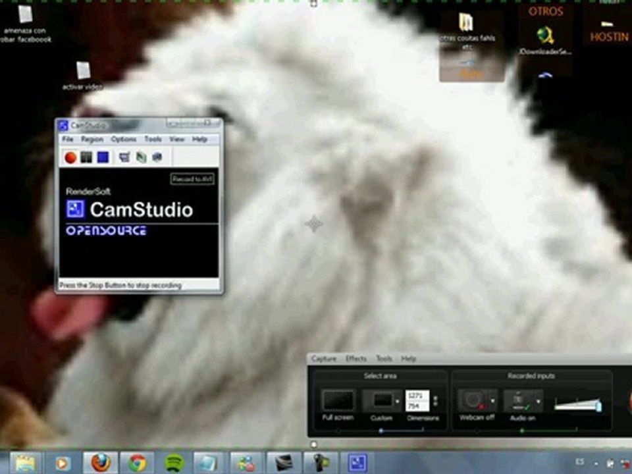
Task: Open 'amenaza con robar facebook' desktop file
Action: [x=26, y=24]
